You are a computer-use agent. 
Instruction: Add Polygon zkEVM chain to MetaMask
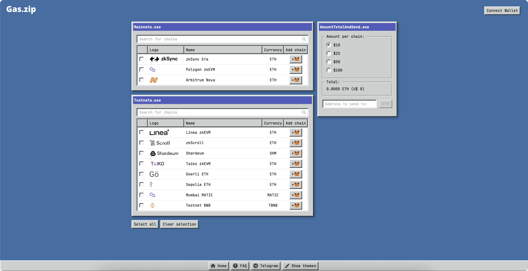296,70
